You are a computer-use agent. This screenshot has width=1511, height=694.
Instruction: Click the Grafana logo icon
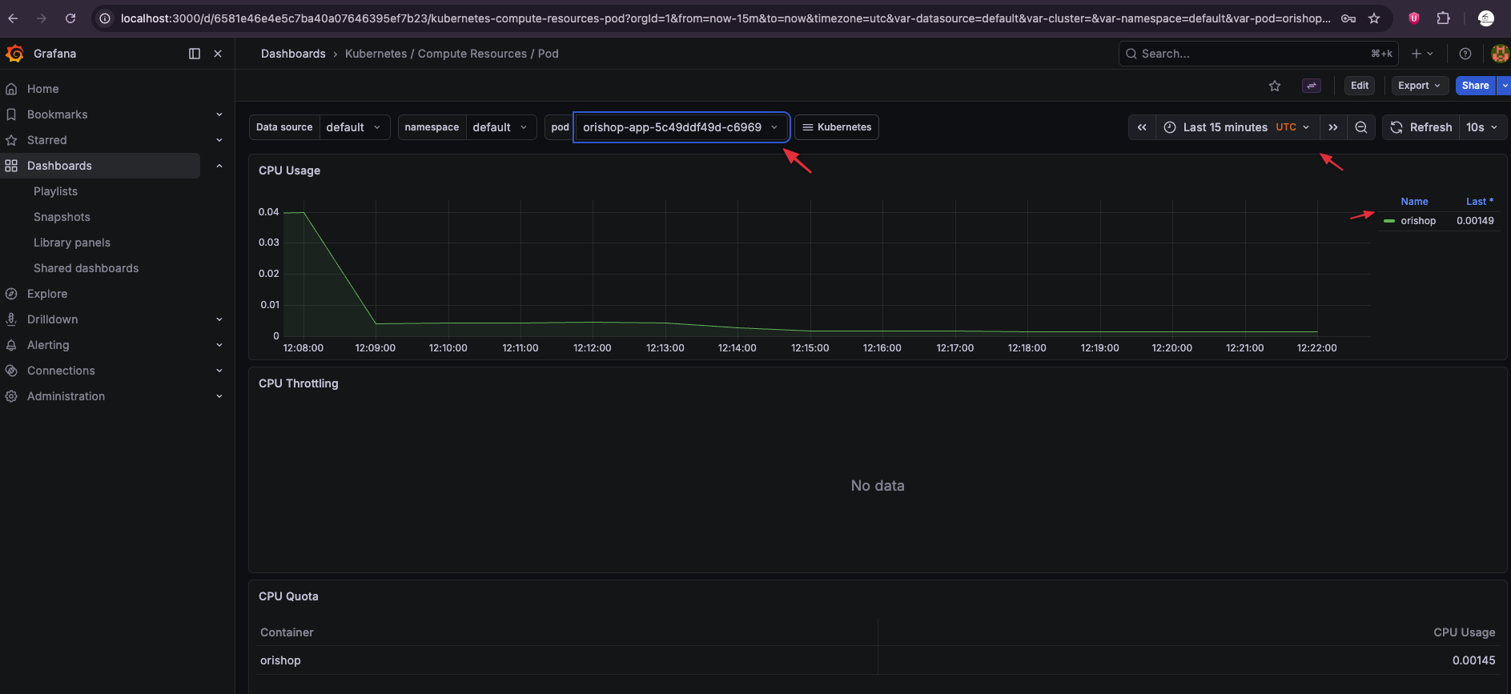point(14,54)
